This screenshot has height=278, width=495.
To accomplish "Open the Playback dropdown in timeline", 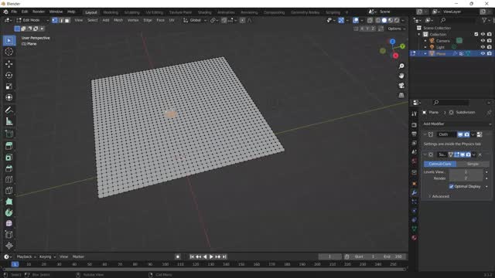I will pyautogui.click(x=26, y=256).
